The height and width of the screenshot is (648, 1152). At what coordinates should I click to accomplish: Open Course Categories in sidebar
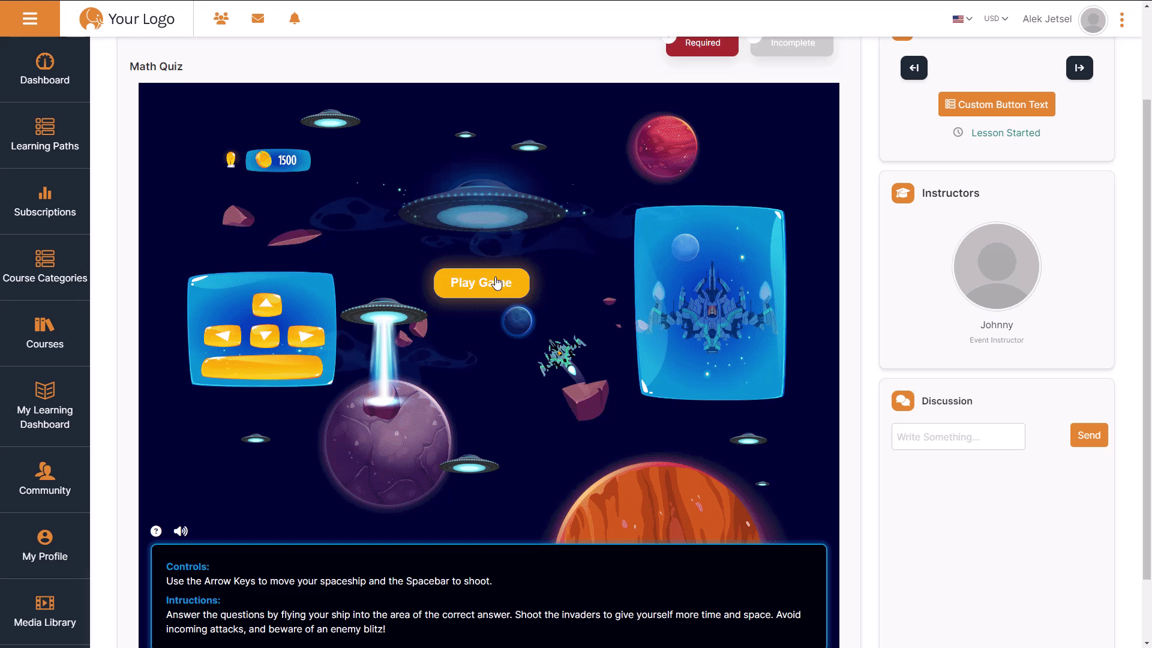pyautogui.click(x=45, y=268)
